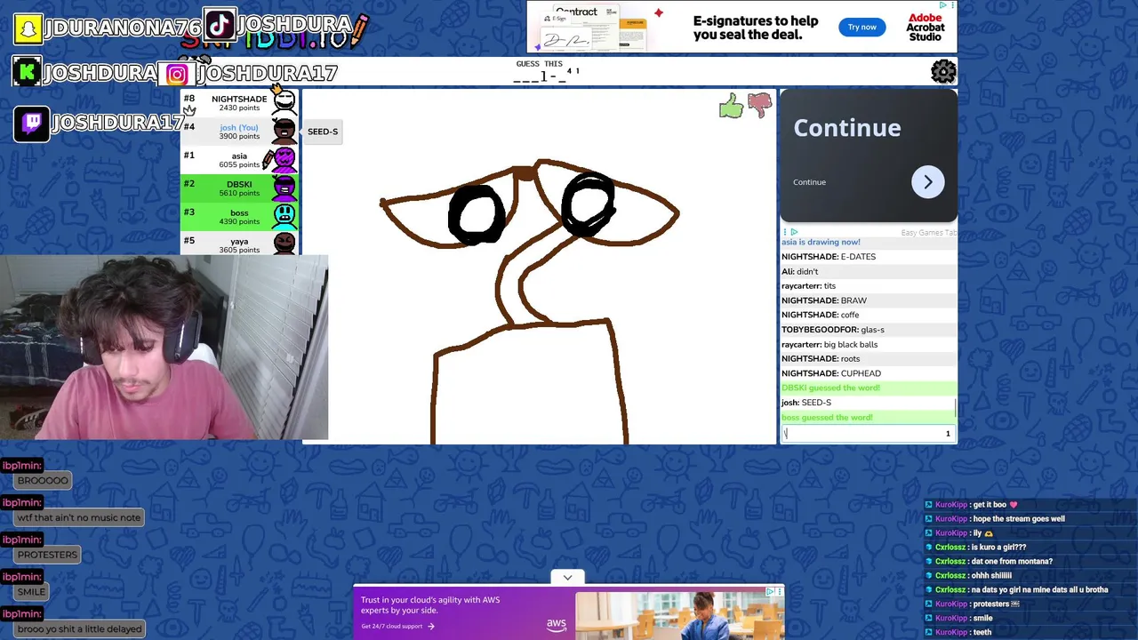1138x640 pixels.
Task: Click the webcam feed thumbnail
Action: pyautogui.click(x=164, y=348)
